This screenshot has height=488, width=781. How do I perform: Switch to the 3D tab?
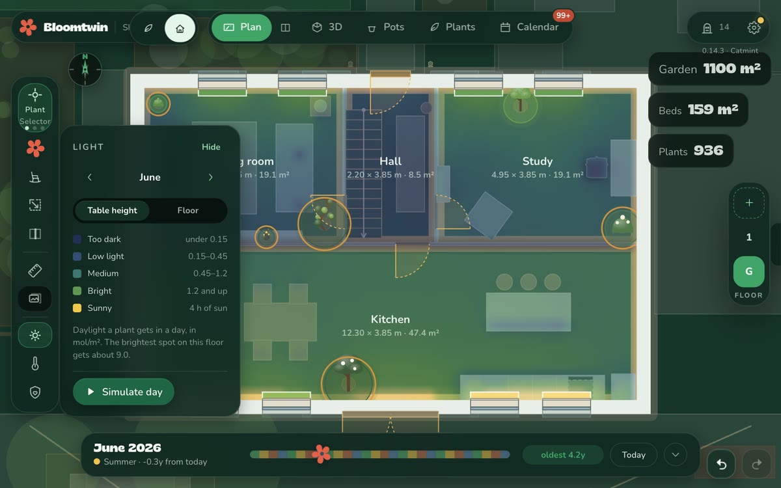327,27
